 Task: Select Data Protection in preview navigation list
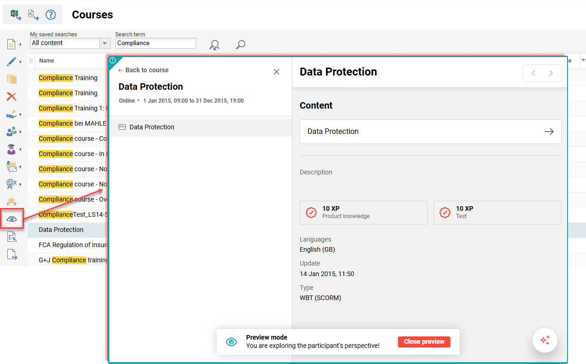click(x=201, y=127)
